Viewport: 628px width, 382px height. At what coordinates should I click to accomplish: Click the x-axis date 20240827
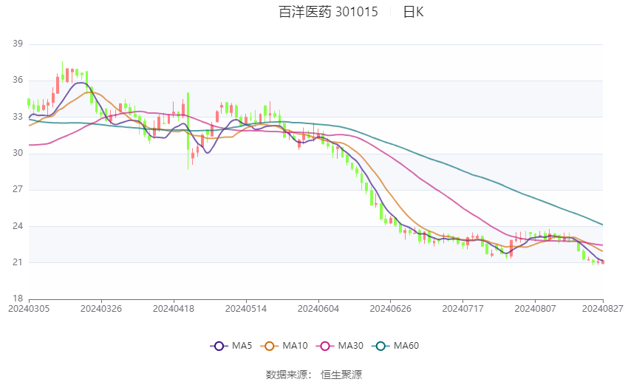(x=603, y=309)
